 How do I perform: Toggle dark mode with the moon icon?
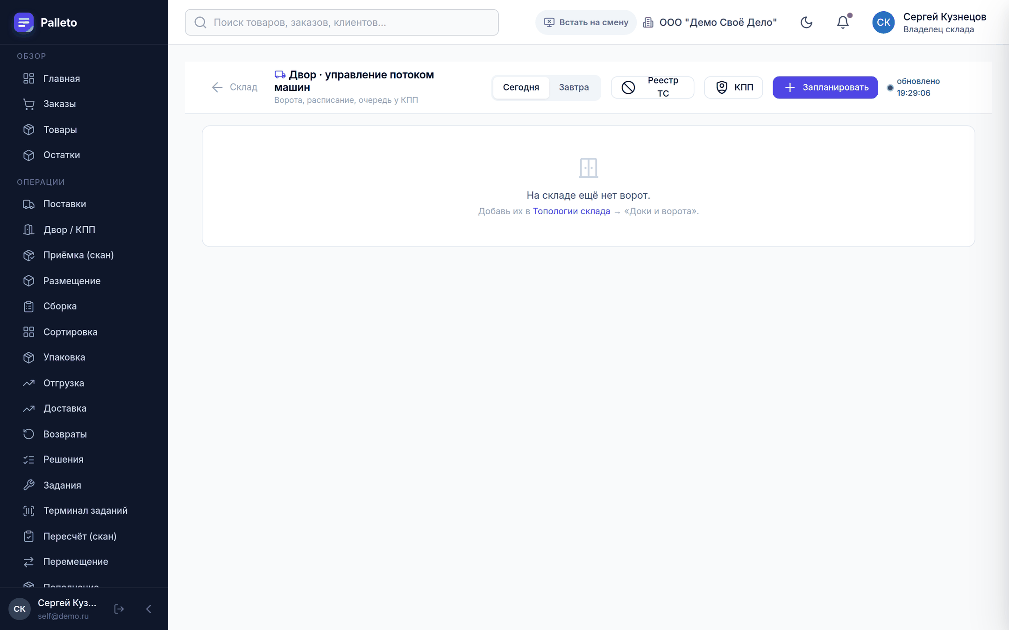[x=806, y=22]
